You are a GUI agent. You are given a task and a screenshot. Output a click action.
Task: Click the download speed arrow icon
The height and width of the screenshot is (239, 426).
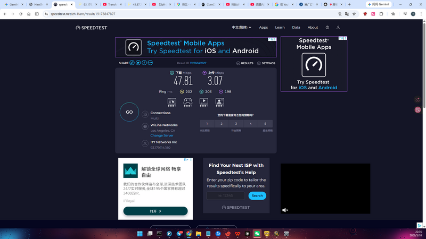[171, 73]
